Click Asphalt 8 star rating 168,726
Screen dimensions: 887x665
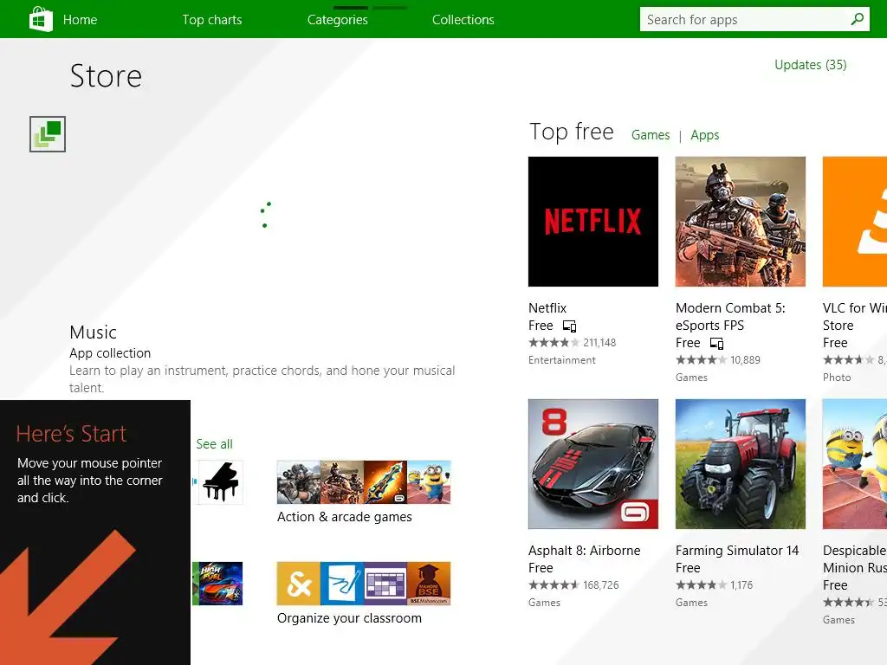[573, 585]
